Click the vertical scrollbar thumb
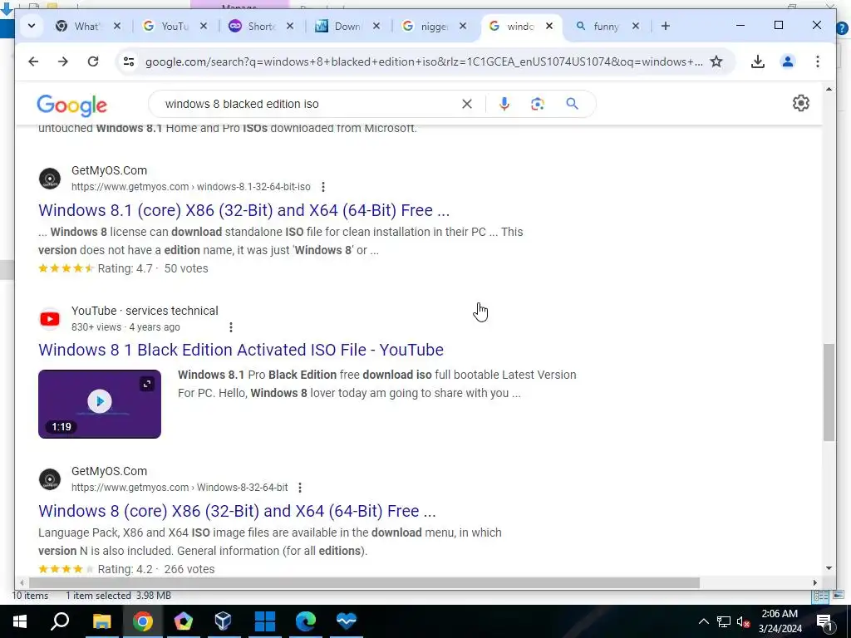Image resolution: width=851 pixels, height=638 pixels. (x=829, y=392)
